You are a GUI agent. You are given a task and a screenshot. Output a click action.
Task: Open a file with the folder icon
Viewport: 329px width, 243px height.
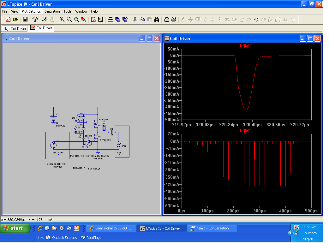(16, 20)
